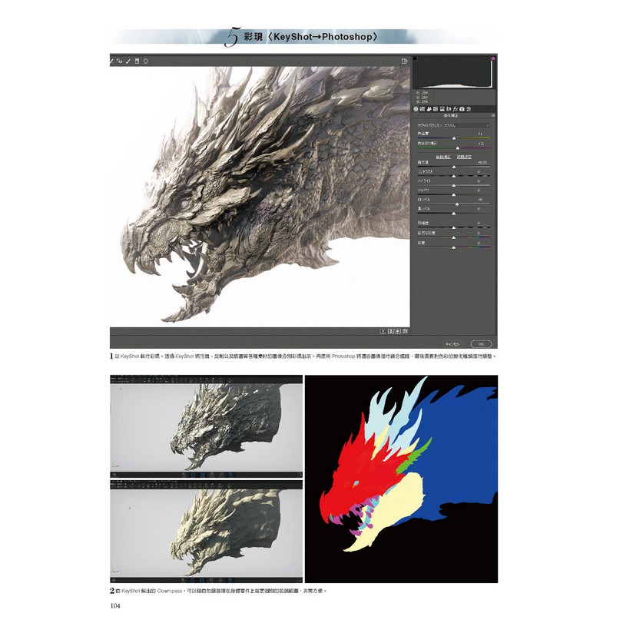
Task: Toggle the swap before/after settings button
Action: (x=391, y=331)
